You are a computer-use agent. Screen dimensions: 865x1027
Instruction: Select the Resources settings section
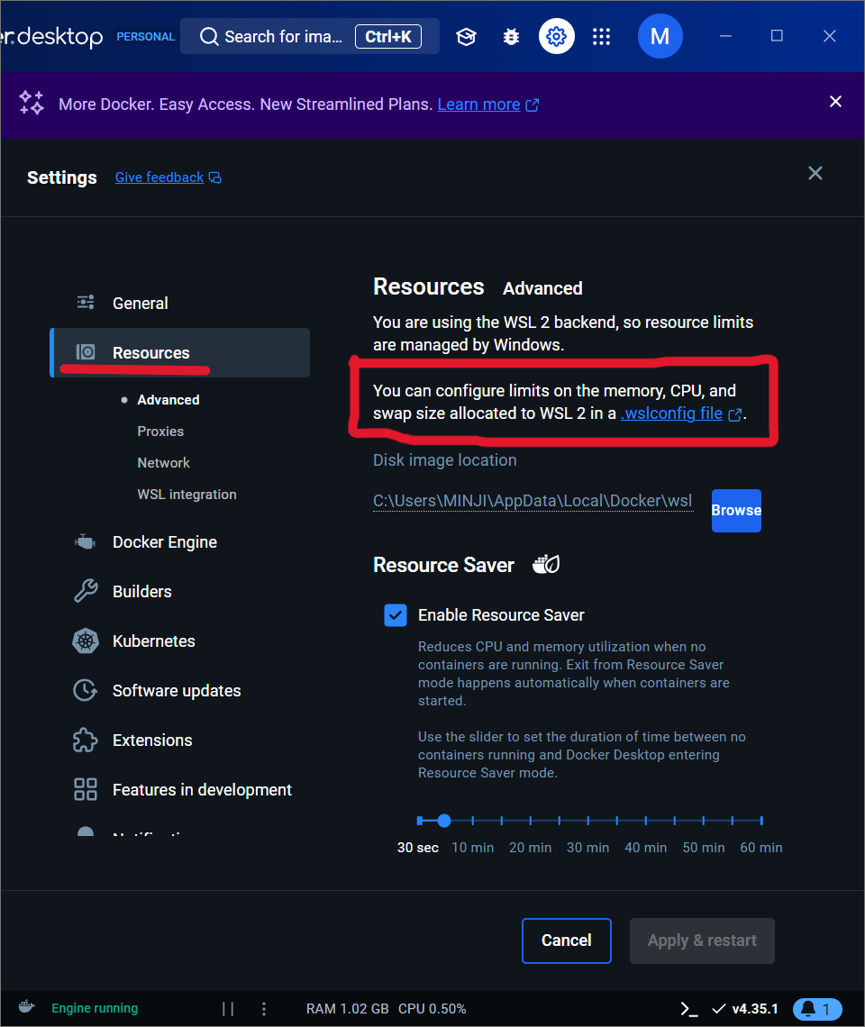coord(179,352)
